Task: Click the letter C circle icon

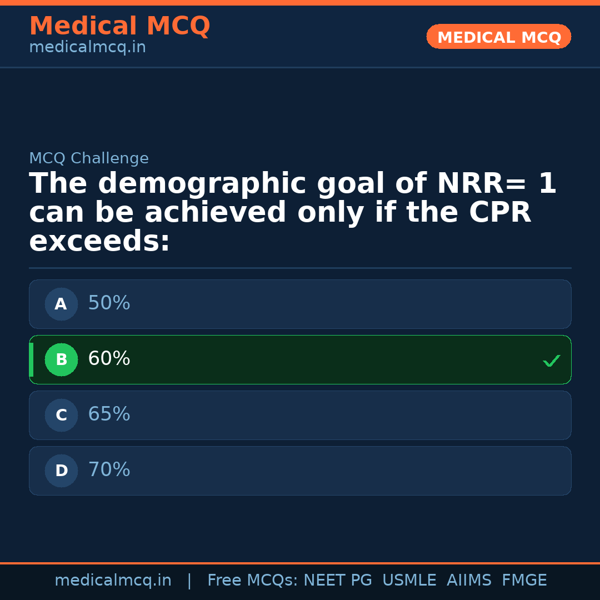Action: coord(61,415)
